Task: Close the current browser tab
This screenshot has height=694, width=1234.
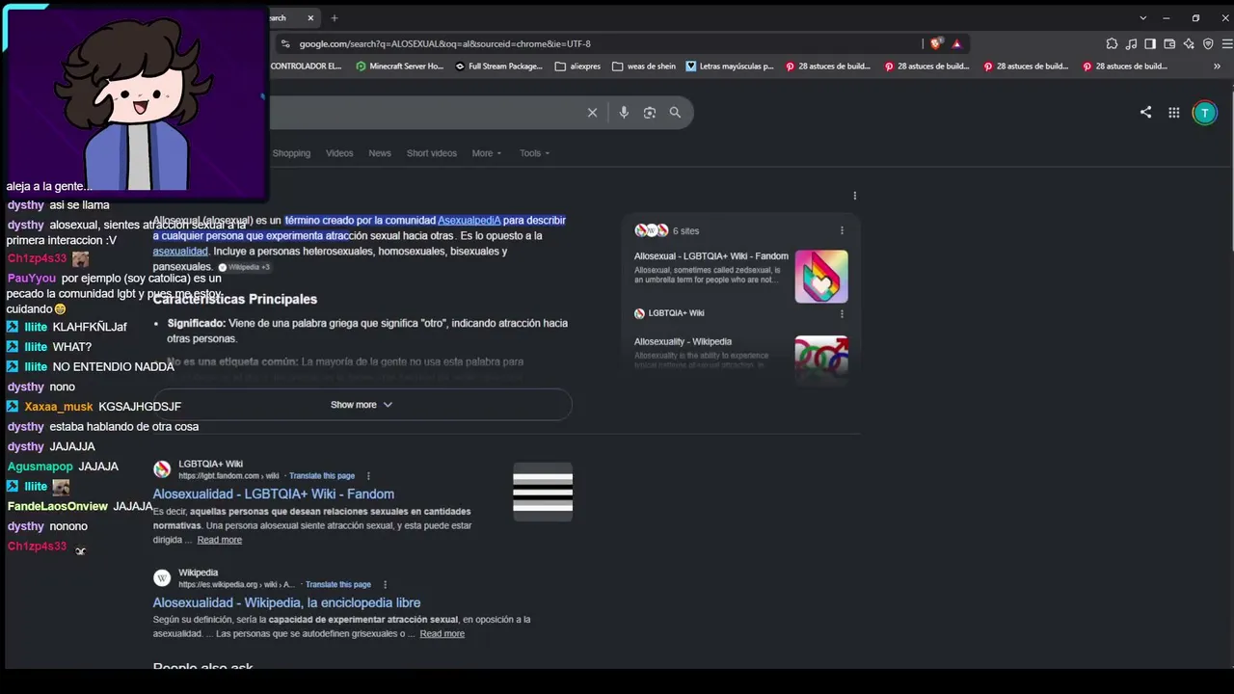Action: pos(310,17)
